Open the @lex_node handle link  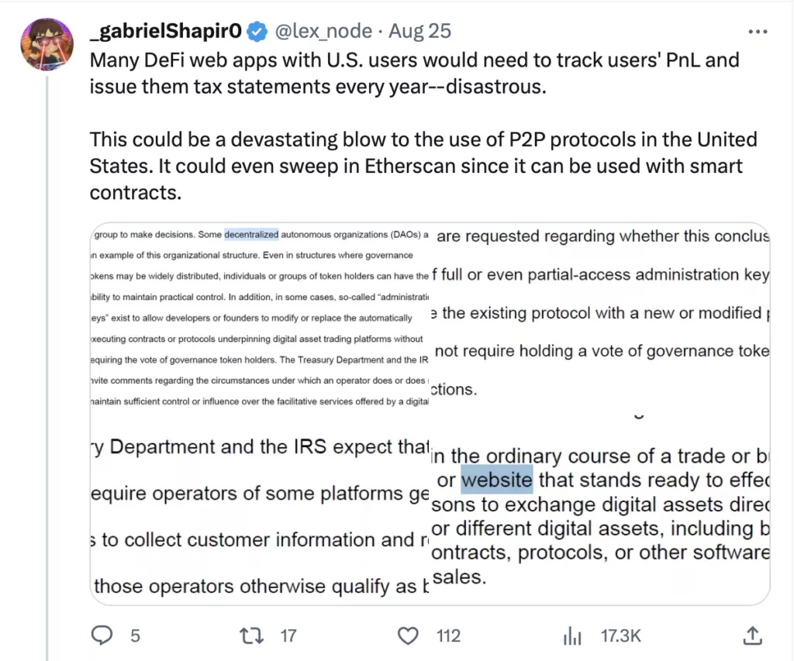[325, 32]
